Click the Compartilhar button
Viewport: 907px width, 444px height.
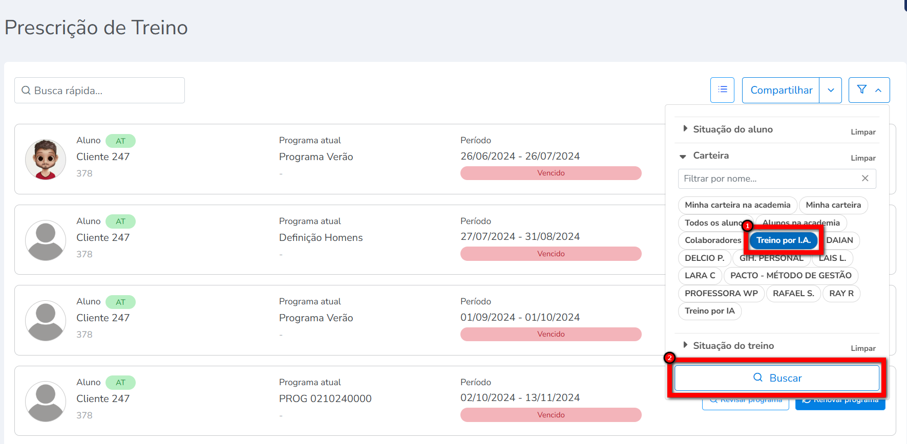point(781,90)
